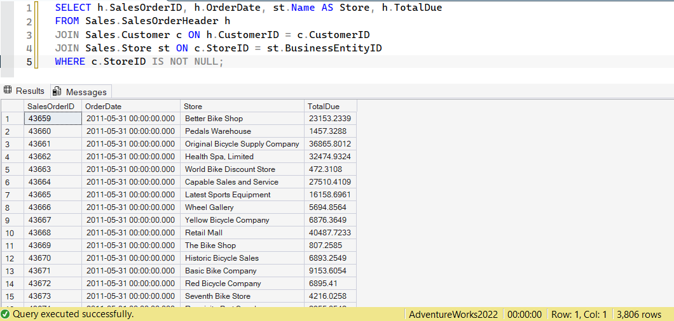The height and width of the screenshot is (321, 674).
Task: Select row header number 15
Action: click(13, 296)
